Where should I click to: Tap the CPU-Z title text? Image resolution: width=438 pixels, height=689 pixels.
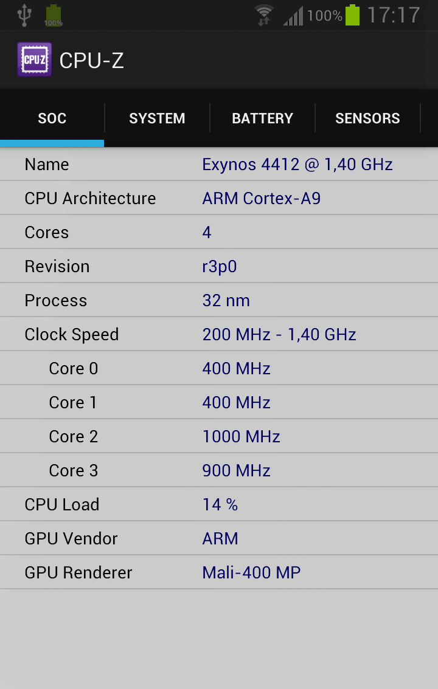click(x=92, y=60)
